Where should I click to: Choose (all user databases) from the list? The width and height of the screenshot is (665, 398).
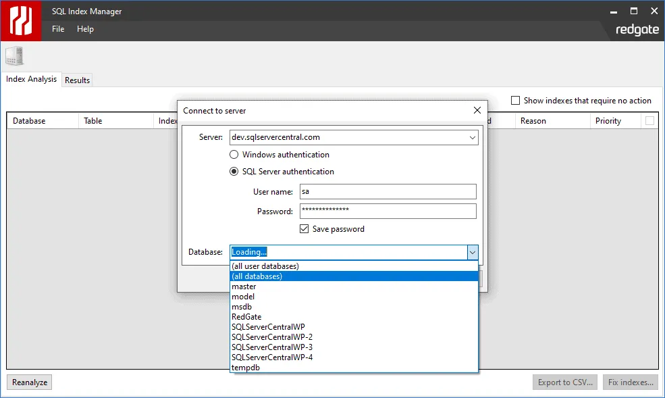354,266
